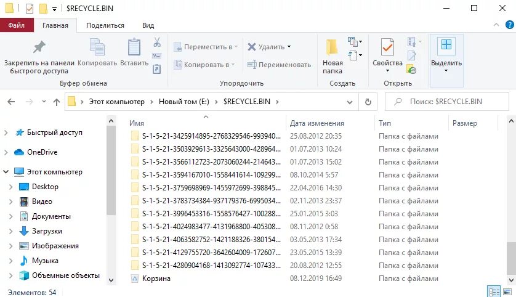Select folder S-1-5-21-3503929613-3325643000
Screen dimensions: 516x297
point(211,149)
